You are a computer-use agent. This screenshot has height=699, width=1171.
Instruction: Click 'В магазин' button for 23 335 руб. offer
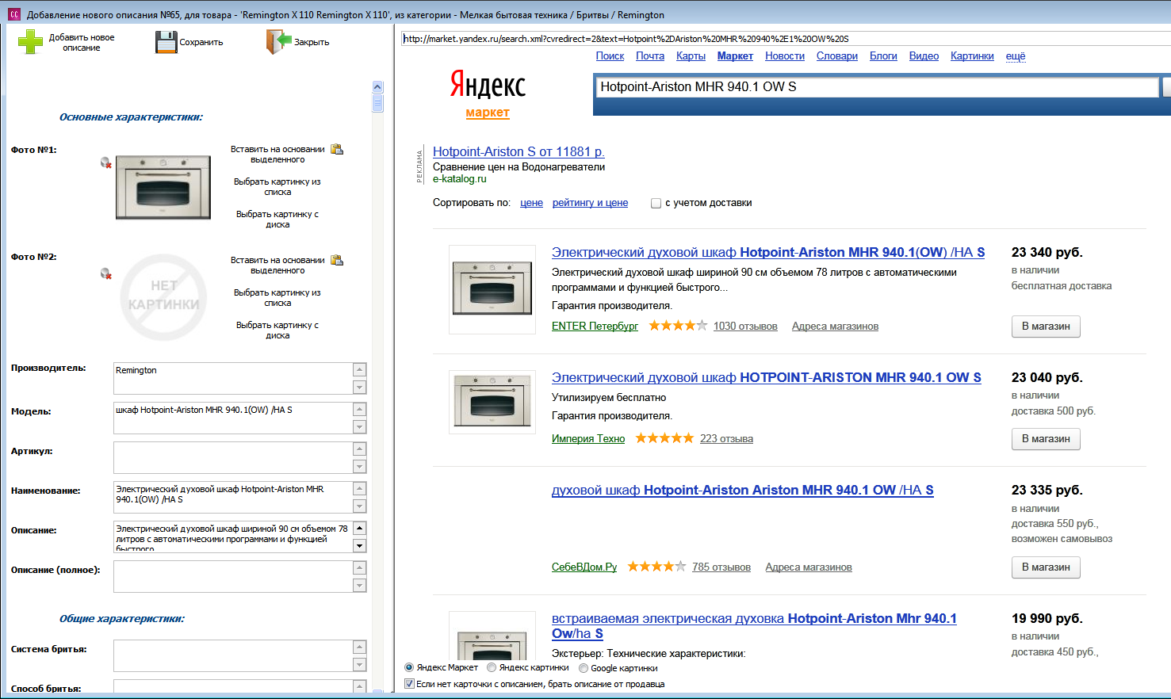[x=1046, y=567]
